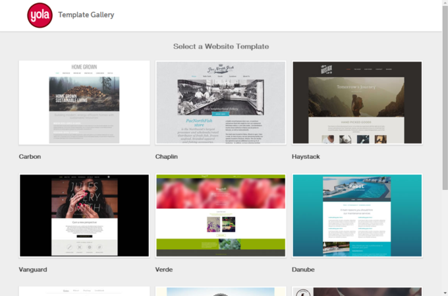This screenshot has width=448, height=296.
Task: Open the Template Gallery header link
Action: tap(86, 15)
